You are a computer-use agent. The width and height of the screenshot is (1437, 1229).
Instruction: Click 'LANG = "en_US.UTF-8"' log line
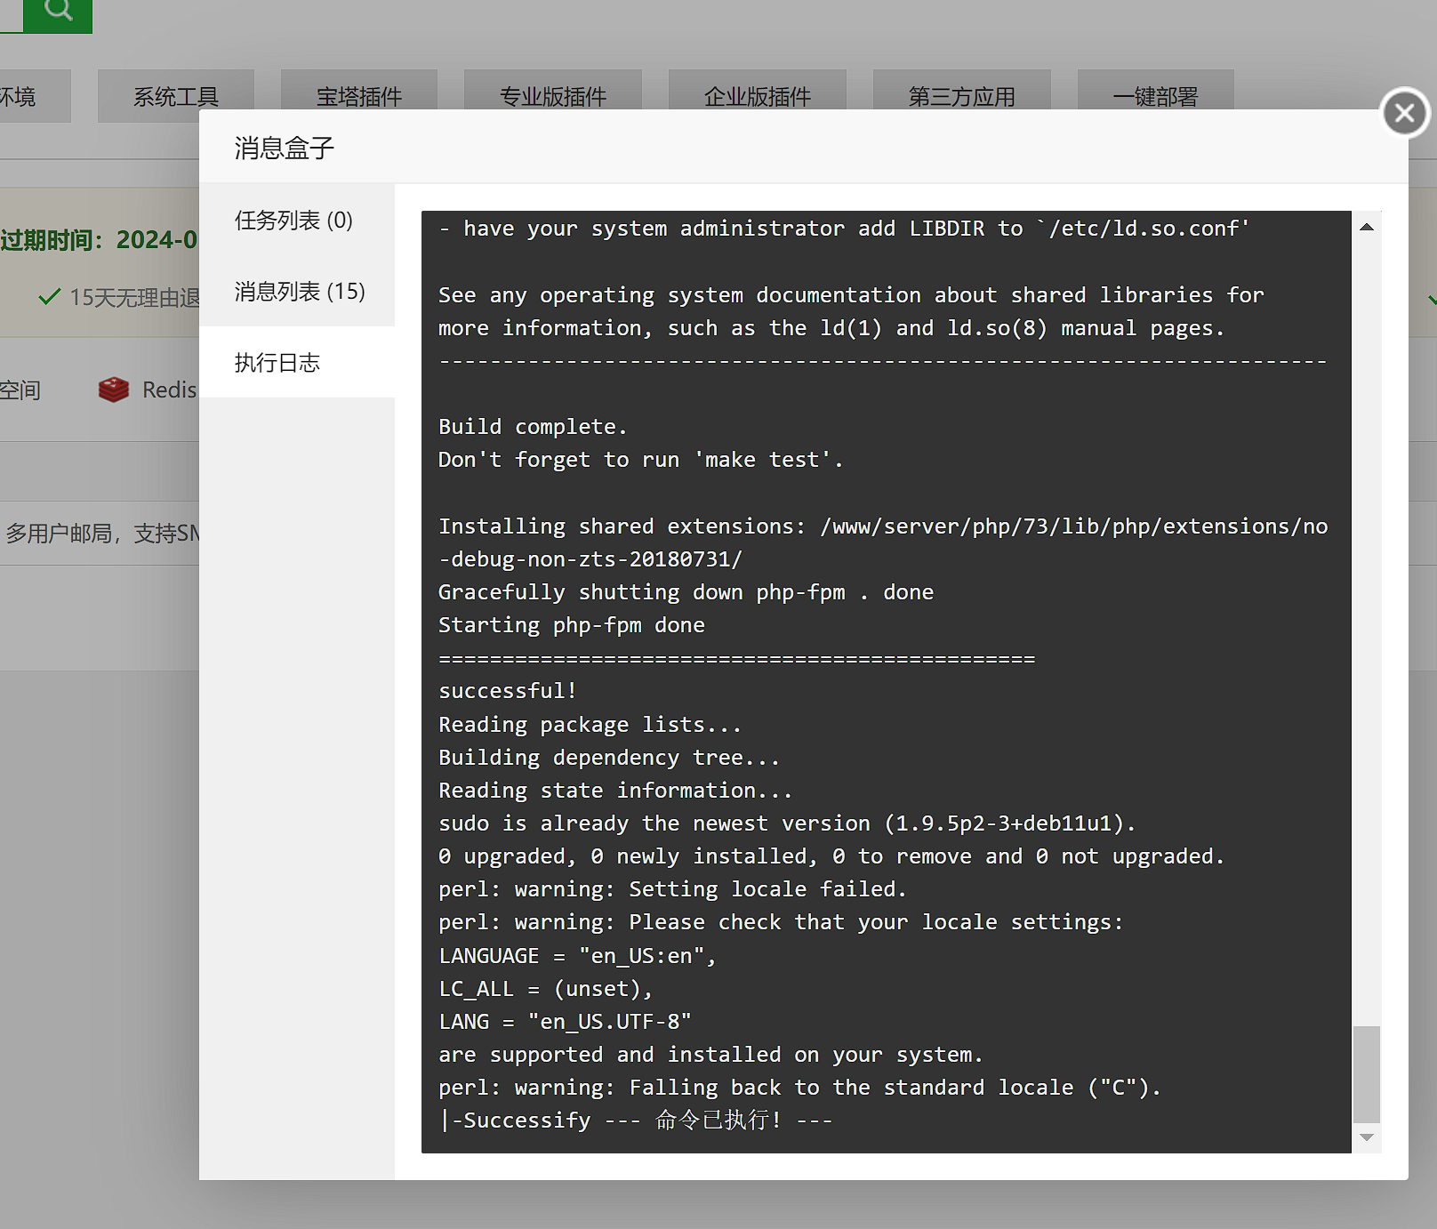[565, 1022]
